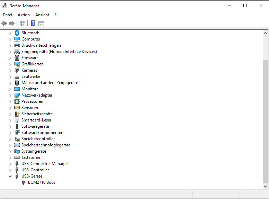Viewport: 269px width, 199px height.
Task: Open Help via the blue question mark icon
Action: pyautogui.click(x=33, y=23)
